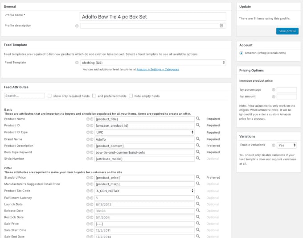303x238 pixels.
Task: Click the first help icon on Product Name row
Action: (88, 119)
